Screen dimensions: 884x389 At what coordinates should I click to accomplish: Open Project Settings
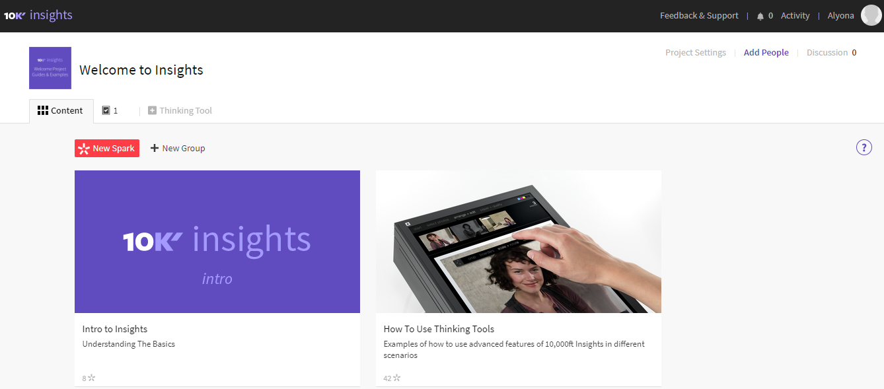tap(696, 53)
